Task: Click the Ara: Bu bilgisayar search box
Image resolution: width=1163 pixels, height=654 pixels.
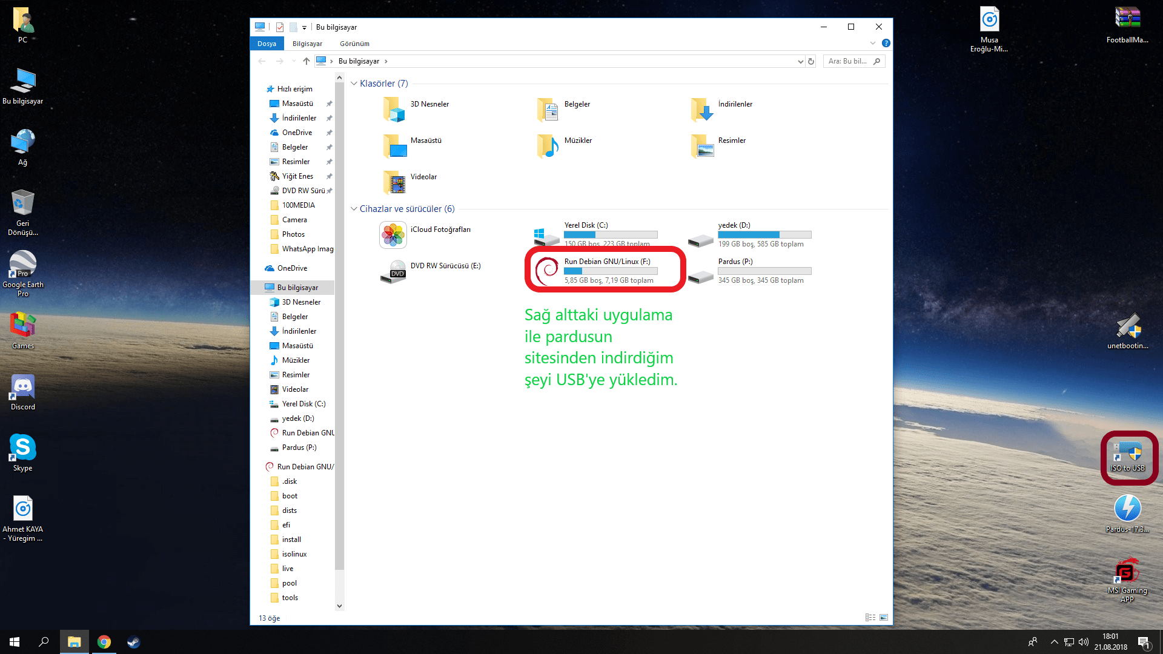Action: [848, 61]
